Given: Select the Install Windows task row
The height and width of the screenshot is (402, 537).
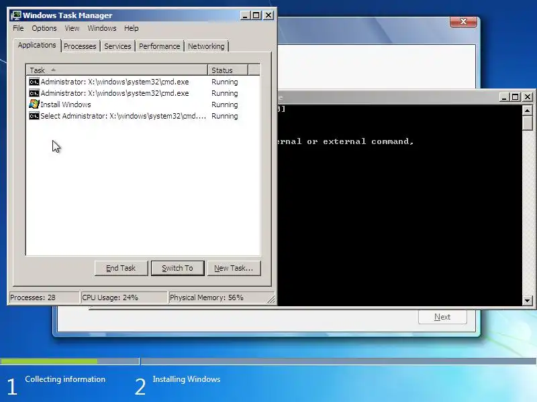Looking at the screenshot, I should tap(143, 105).
